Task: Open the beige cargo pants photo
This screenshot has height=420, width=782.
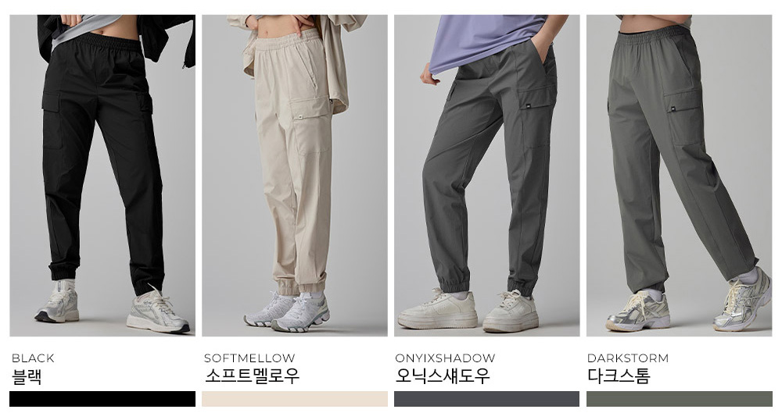Action: [x=295, y=175]
